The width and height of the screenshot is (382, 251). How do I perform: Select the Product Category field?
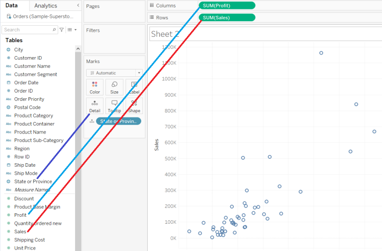tap(34, 116)
